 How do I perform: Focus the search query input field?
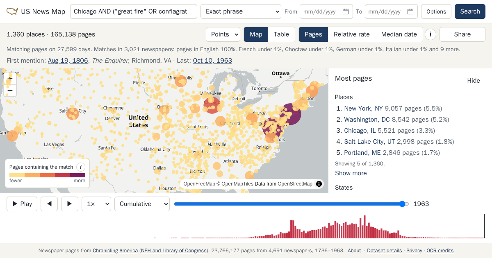tap(134, 11)
